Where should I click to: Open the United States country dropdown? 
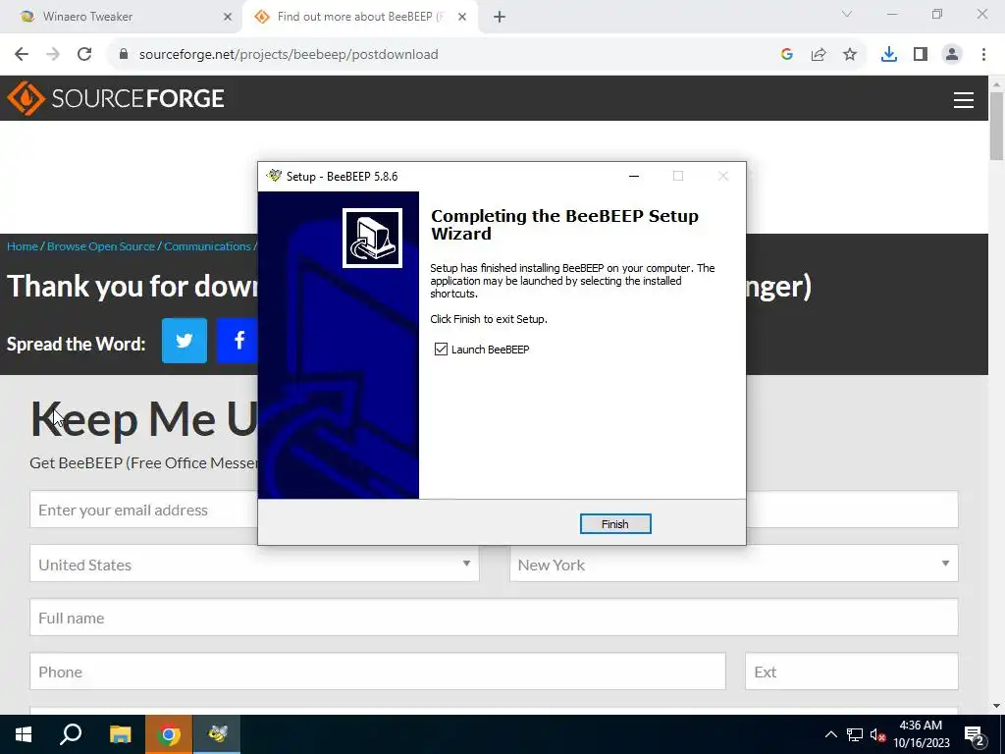[254, 564]
